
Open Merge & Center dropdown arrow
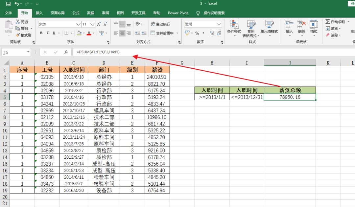tap(177, 33)
